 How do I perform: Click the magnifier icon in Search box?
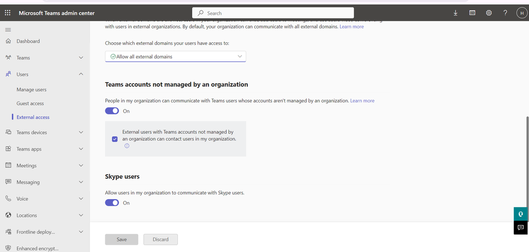[x=200, y=13]
